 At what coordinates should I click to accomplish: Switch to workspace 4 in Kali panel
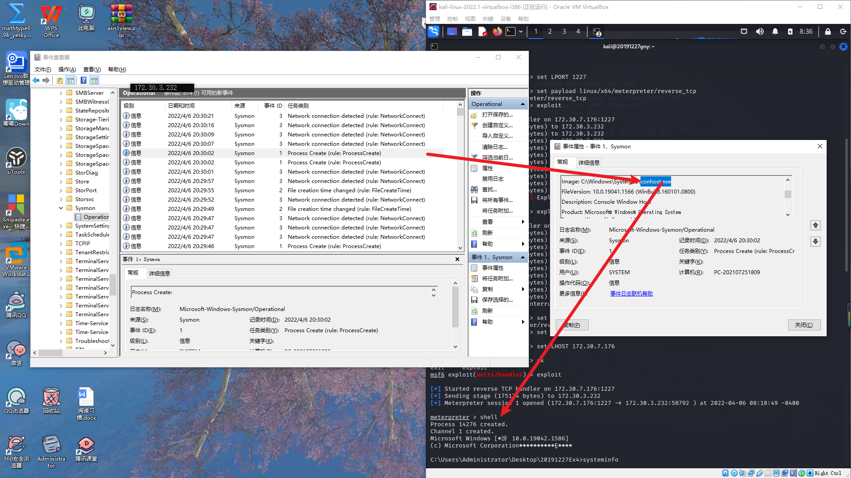pyautogui.click(x=578, y=31)
